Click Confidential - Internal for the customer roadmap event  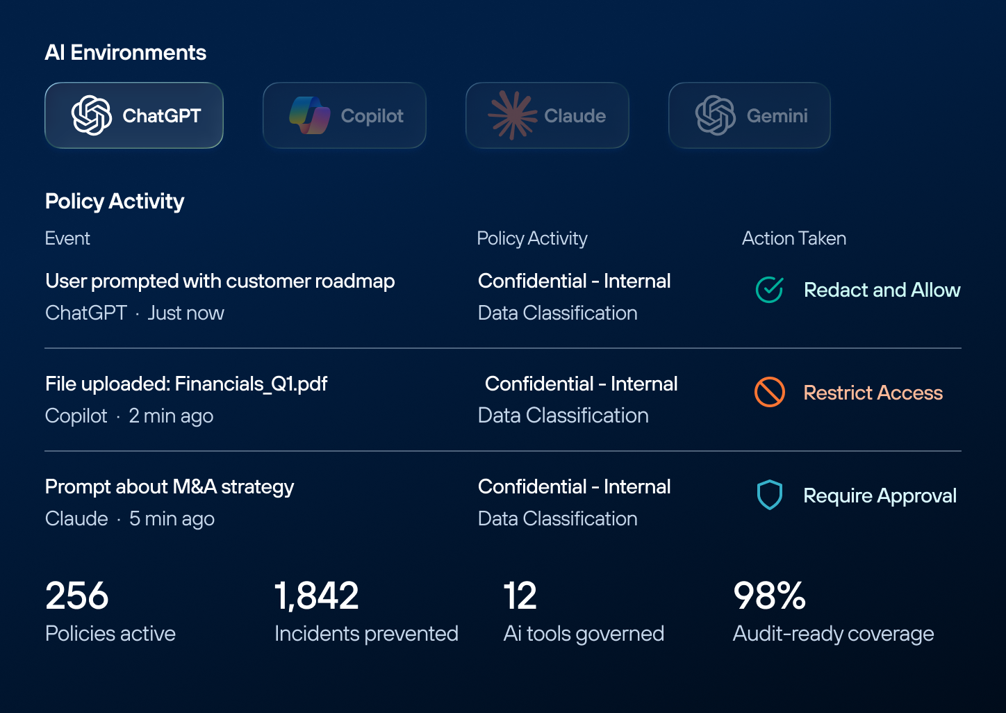[575, 281]
